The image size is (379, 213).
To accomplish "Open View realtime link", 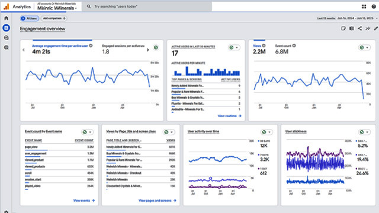I will tap(229, 116).
